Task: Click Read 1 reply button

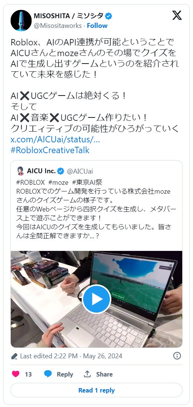Action: [x=96, y=390]
